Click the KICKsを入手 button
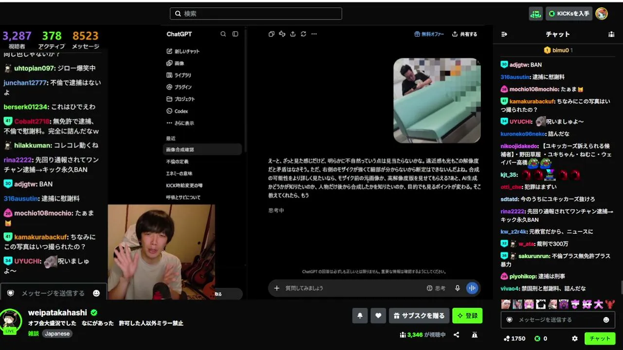This screenshot has width=623, height=350. pyautogui.click(x=569, y=14)
